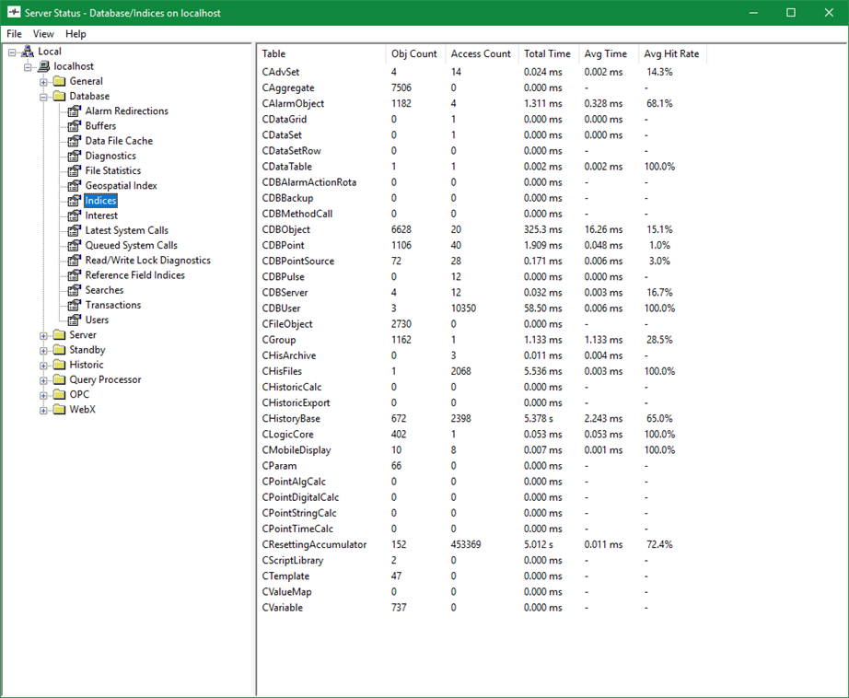Expand the General folder node
849x698 pixels.
[43, 81]
